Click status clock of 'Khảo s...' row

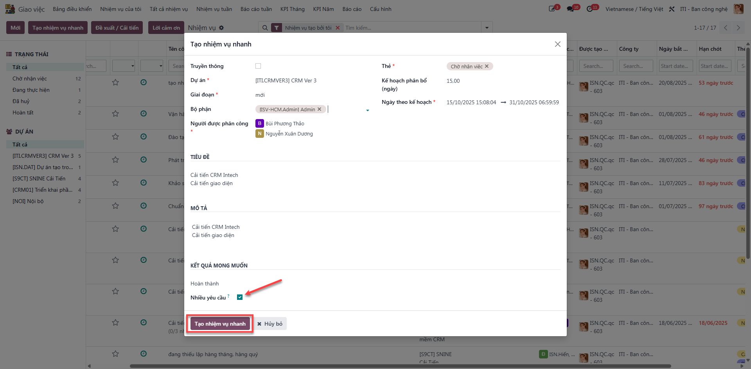point(144,183)
